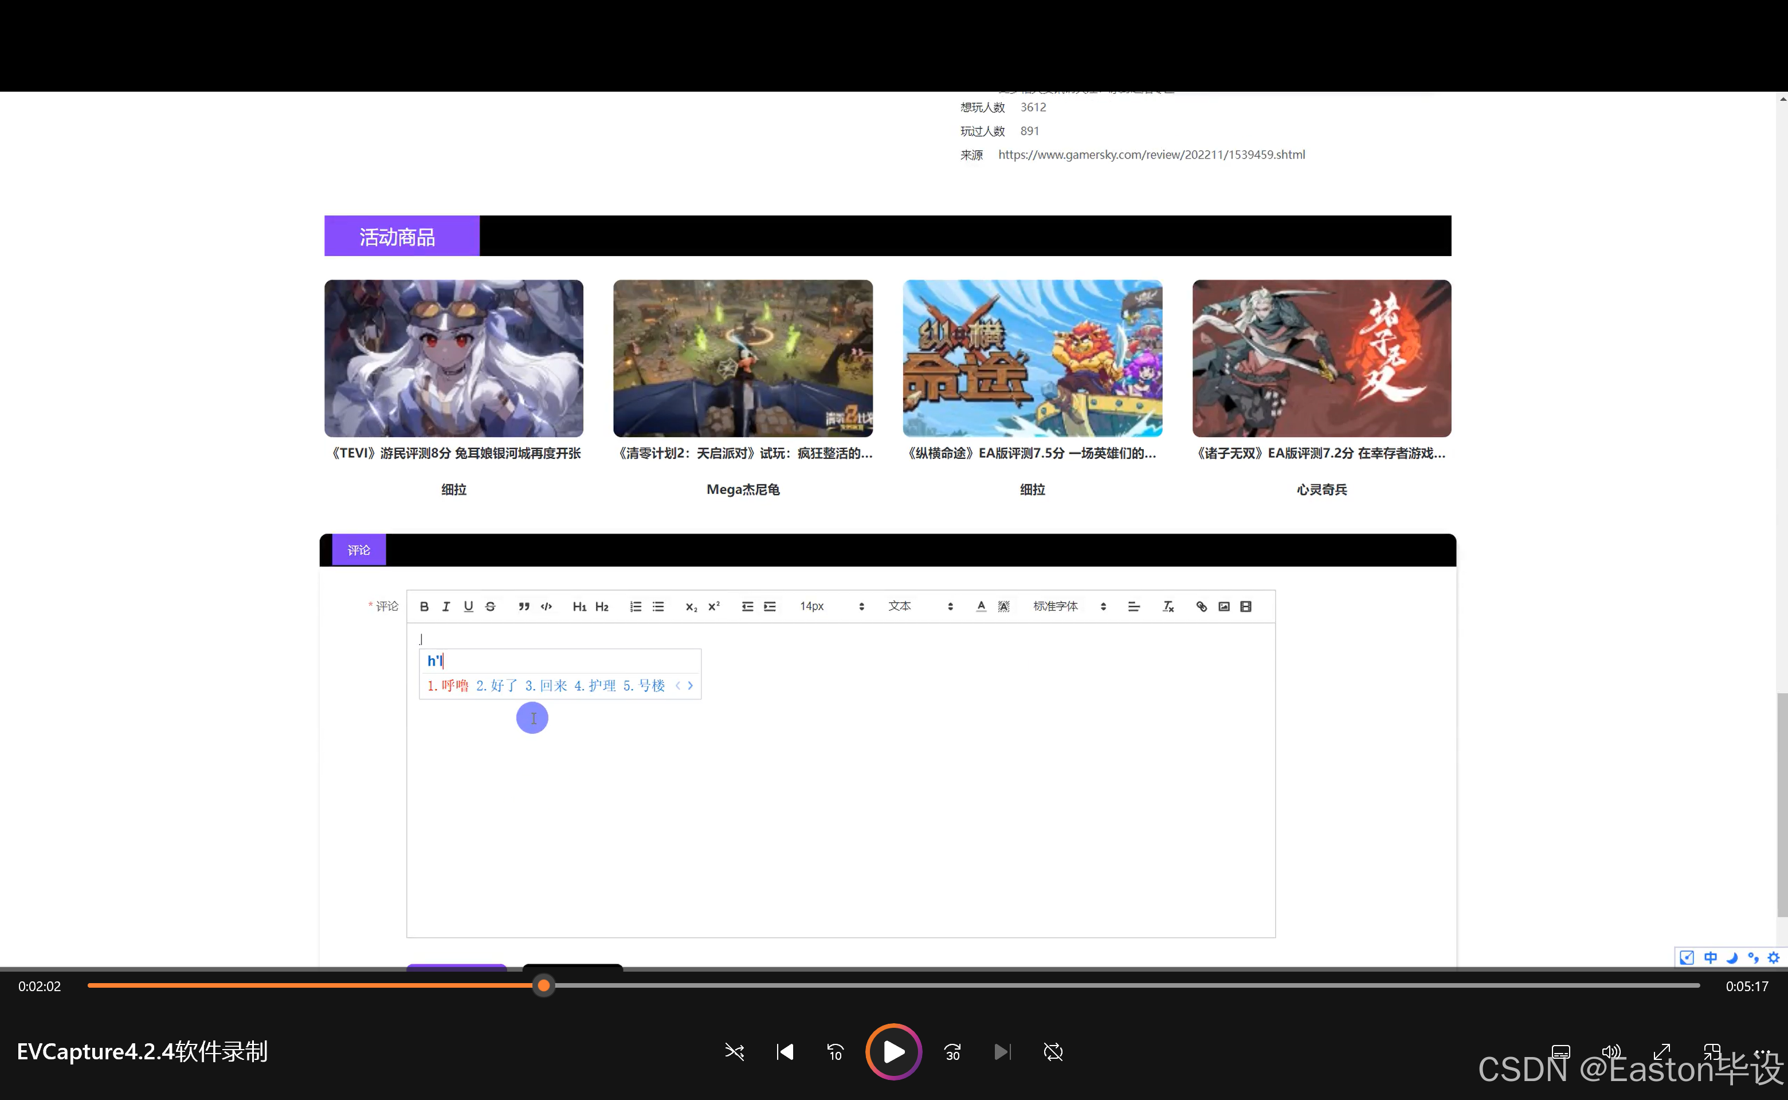Seek on the unplayed part of the progress bar
Screen dimensions: 1788x1100
(1127, 986)
